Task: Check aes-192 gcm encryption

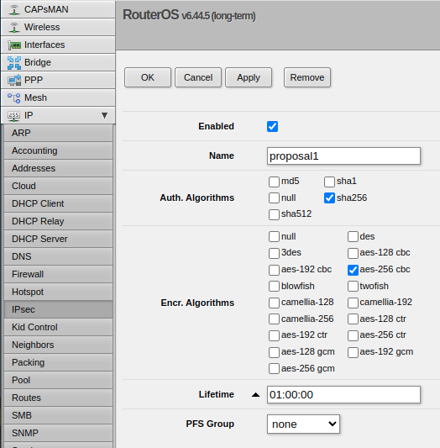Action: 353,352
